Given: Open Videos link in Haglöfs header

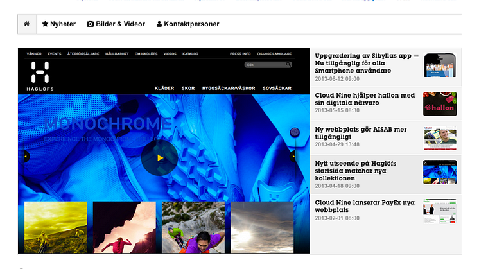Looking at the screenshot, I should point(170,54).
